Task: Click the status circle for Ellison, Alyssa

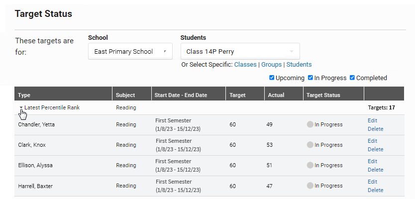Action: [x=310, y=165]
